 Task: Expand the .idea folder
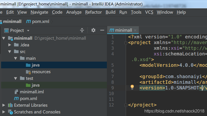10,45
